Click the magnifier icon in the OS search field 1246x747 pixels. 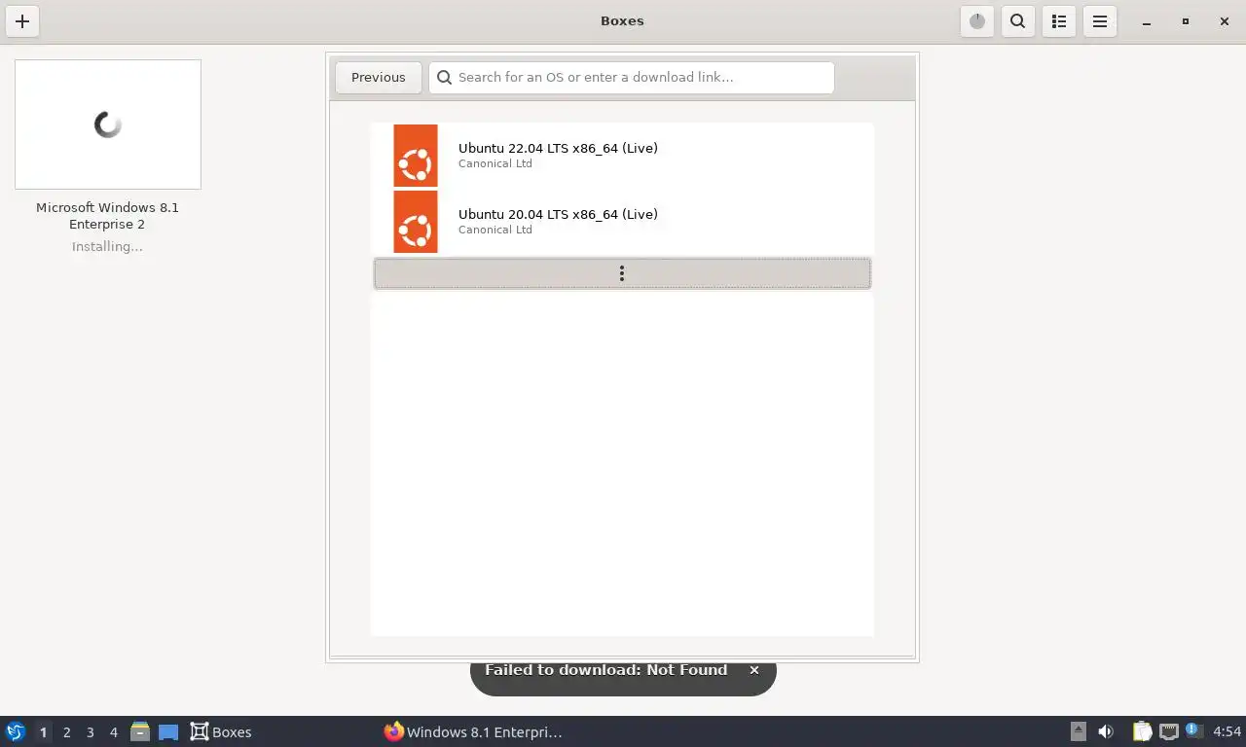(x=445, y=78)
